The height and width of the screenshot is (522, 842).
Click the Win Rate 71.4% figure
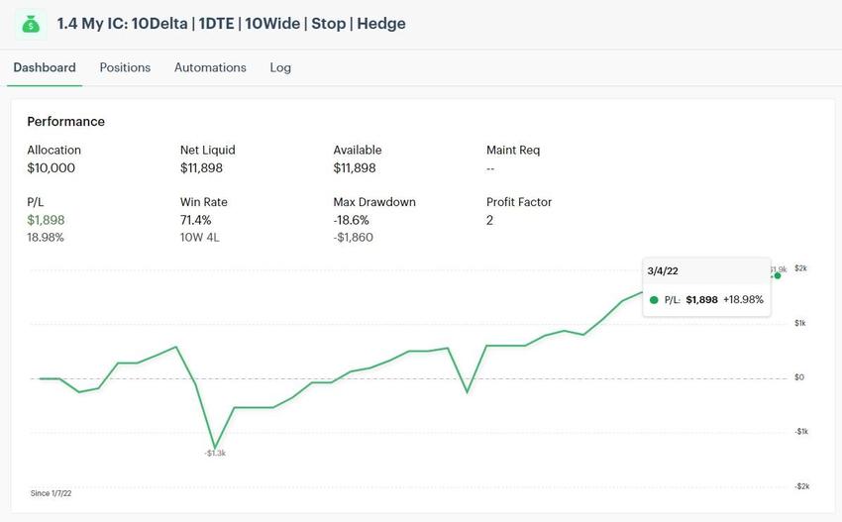[x=196, y=220]
